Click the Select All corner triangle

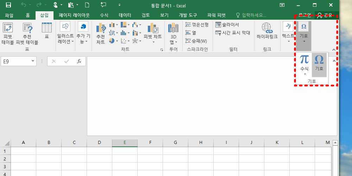(x=7, y=143)
